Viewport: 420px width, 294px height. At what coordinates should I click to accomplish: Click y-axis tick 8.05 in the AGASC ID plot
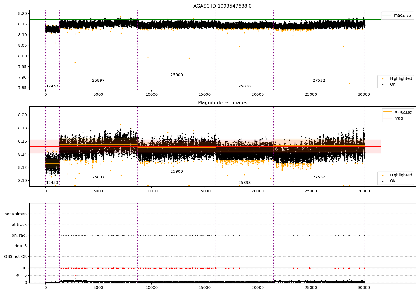coord(22,45)
